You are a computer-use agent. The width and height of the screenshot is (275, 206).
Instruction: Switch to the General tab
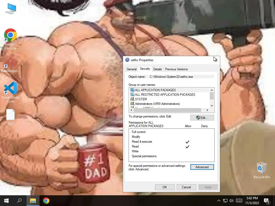[132, 69]
